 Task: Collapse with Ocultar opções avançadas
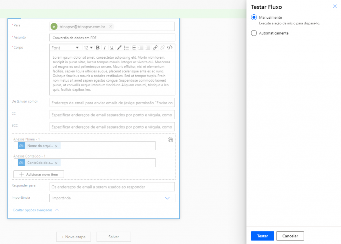coord(35,210)
